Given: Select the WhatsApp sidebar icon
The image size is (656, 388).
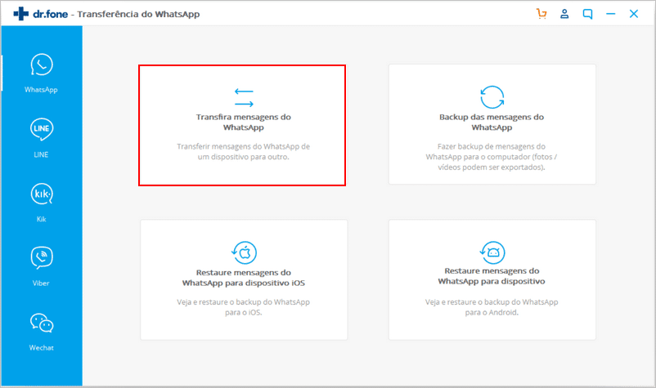Looking at the screenshot, I should pyautogui.click(x=42, y=66).
